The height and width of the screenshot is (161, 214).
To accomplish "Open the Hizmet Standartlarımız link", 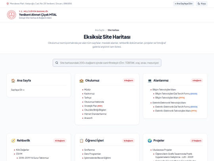I will click(95, 114).
